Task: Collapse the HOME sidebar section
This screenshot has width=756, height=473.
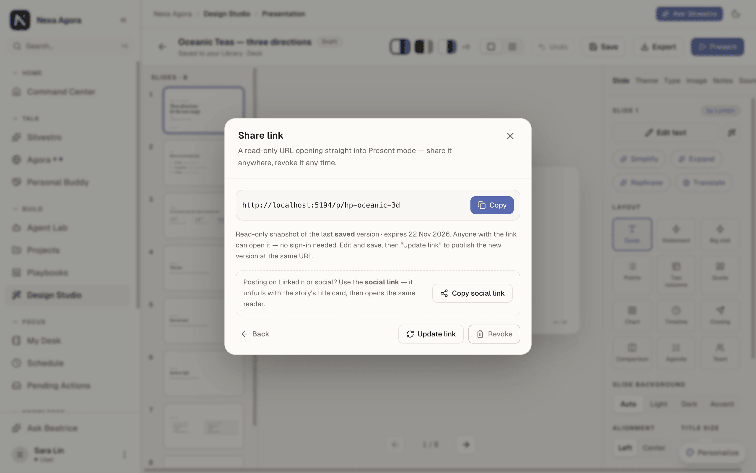Action: 27,73
